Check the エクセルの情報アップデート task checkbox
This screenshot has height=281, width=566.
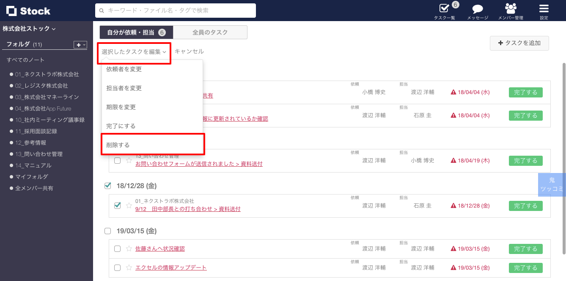click(118, 267)
